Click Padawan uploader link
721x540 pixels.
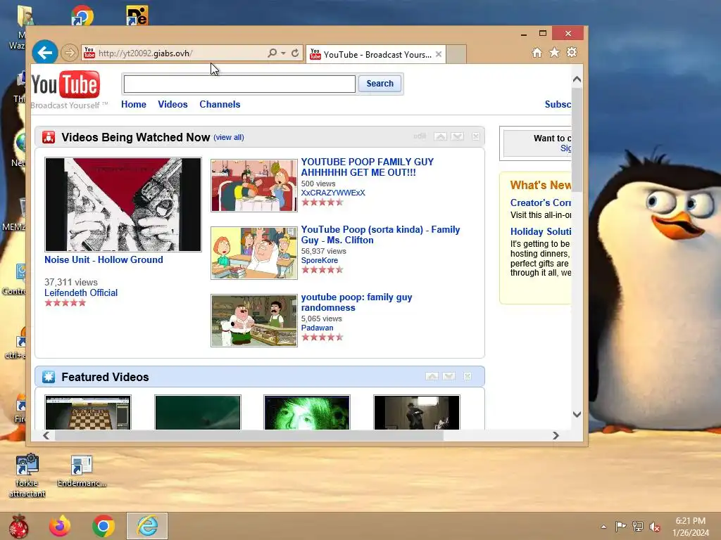tap(318, 328)
